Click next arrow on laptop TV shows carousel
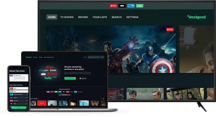This screenshot has height=116, width=216. point(103,99)
